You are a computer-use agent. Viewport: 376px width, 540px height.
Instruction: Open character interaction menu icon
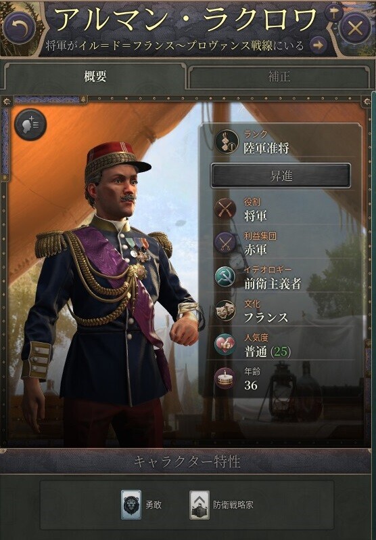click(x=30, y=125)
